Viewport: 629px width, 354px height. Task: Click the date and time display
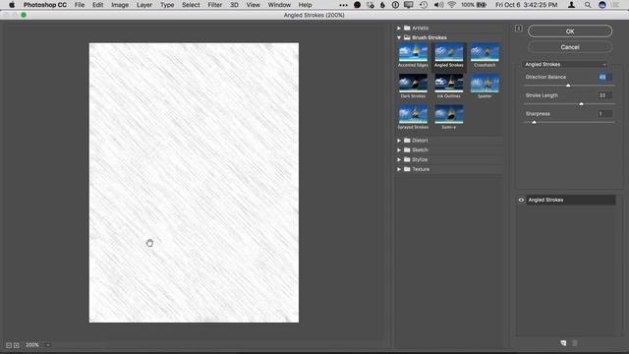(x=527, y=5)
